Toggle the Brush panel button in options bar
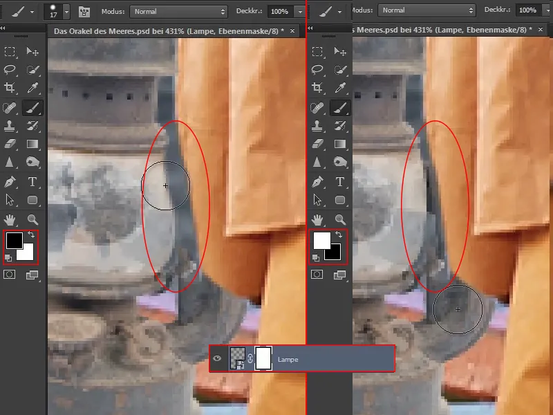Screen dimensions: 553x415 point(84,12)
